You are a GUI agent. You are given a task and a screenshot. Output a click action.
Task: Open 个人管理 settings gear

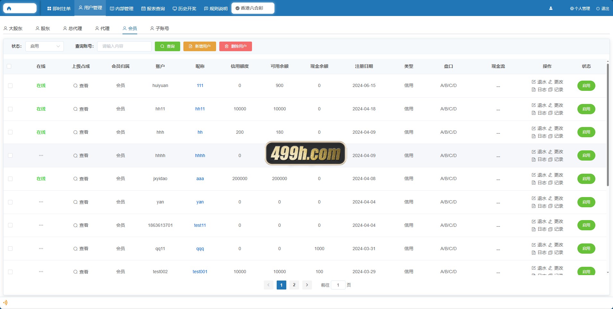[x=572, y=9]
